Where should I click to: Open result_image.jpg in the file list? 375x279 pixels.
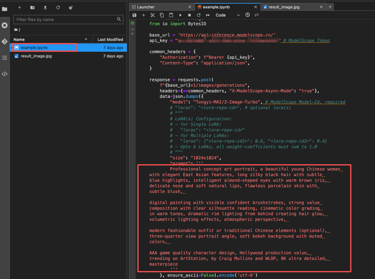point(36,56)
